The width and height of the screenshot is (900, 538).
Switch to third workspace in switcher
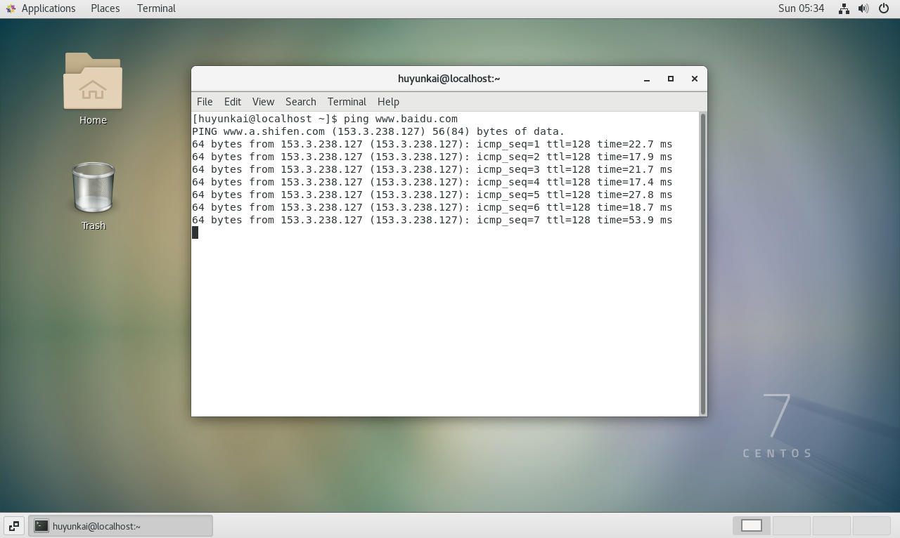tap(832, 525)
